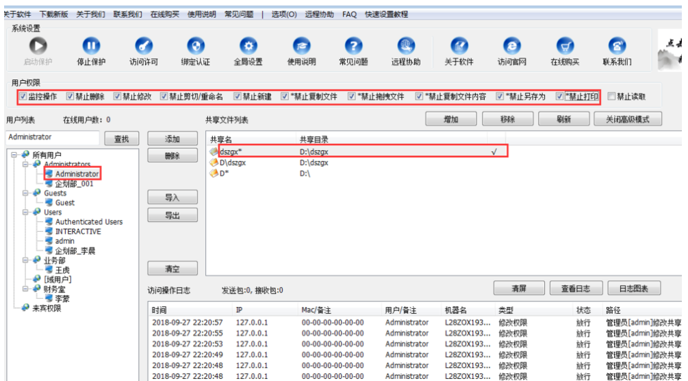Click the 查找 search button
The image size is (688, 381).
point(122,138)
